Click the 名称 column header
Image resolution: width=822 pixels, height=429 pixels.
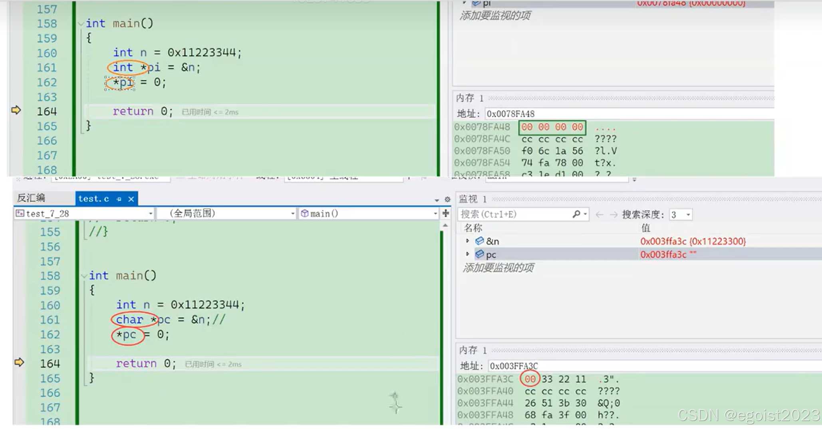[x=473, y=228]
